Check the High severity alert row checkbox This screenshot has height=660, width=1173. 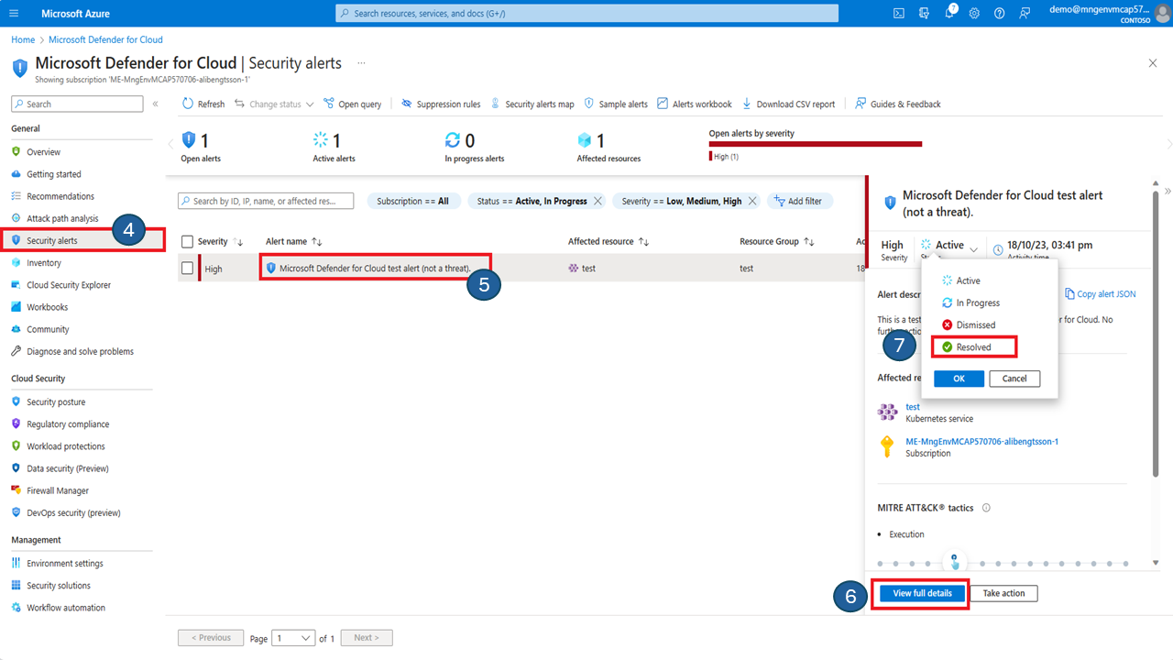tap(188, 269)
